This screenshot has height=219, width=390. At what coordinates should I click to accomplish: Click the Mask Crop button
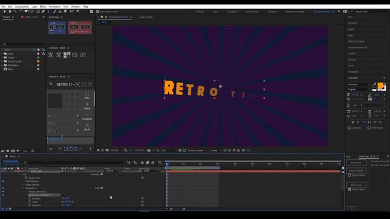(x=356, y=185)
